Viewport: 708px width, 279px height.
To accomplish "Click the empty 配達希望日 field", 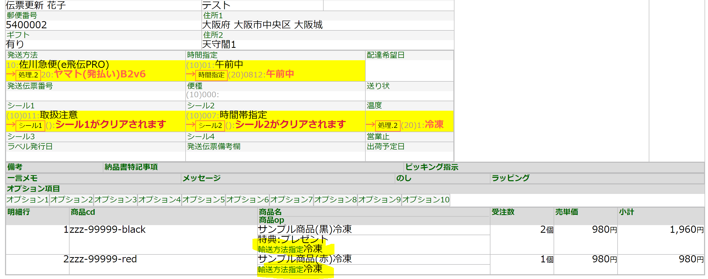I will tap(409, 70).
